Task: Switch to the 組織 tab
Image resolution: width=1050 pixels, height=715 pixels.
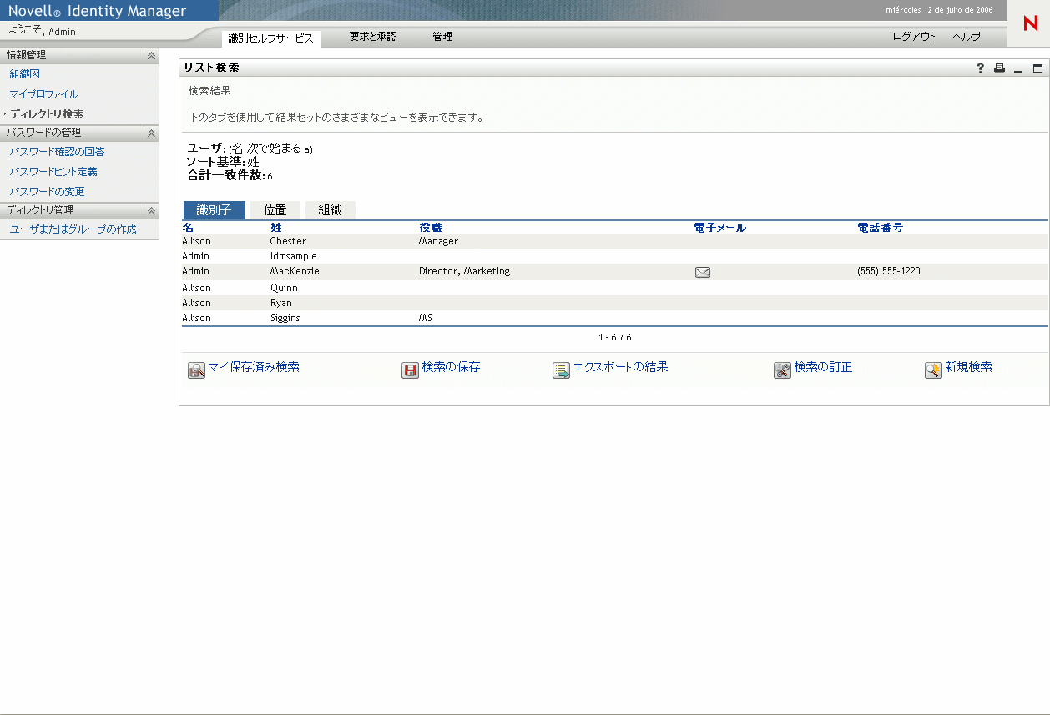Action: click(x=330, y=209)
